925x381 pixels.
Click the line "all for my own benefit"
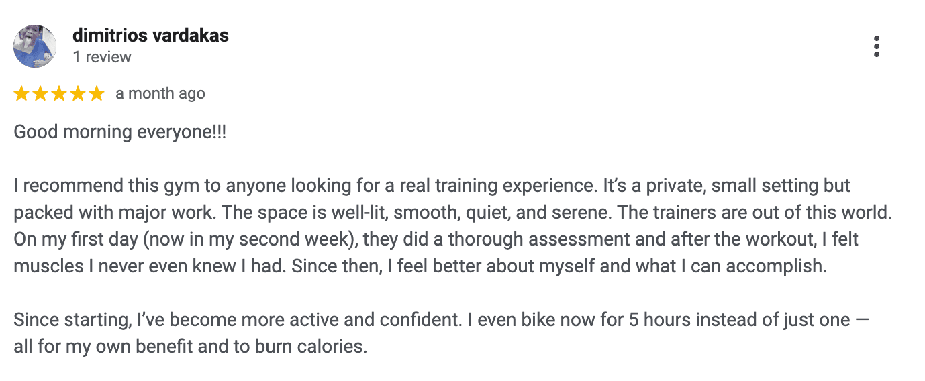click(190, 347)
